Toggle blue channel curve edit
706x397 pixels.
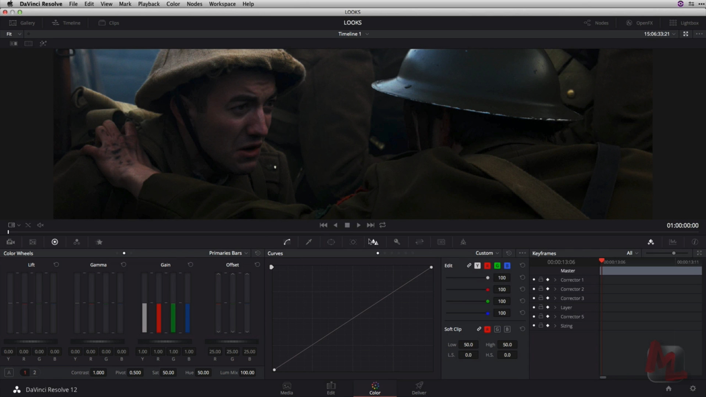tap(507, 265)
